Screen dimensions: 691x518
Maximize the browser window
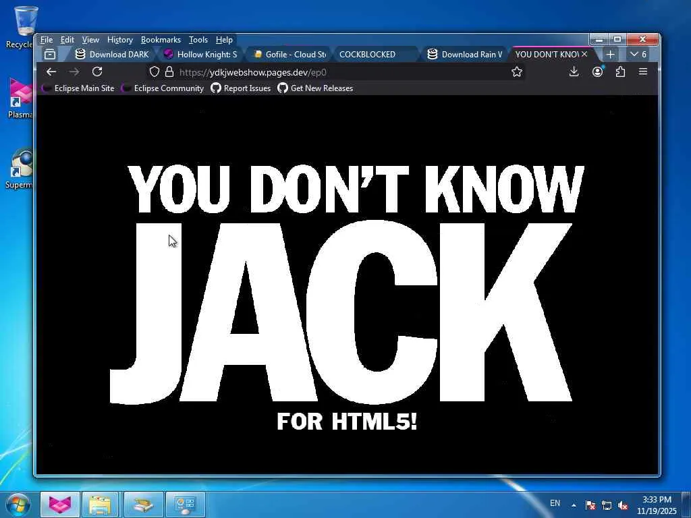pyautogui.click(x=617, y=40)
